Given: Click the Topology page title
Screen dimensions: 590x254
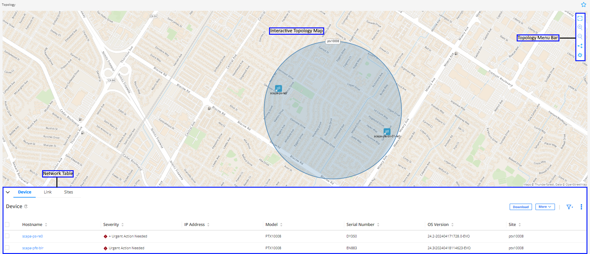Looking at the screenshot, I should (x=9, y=5).
